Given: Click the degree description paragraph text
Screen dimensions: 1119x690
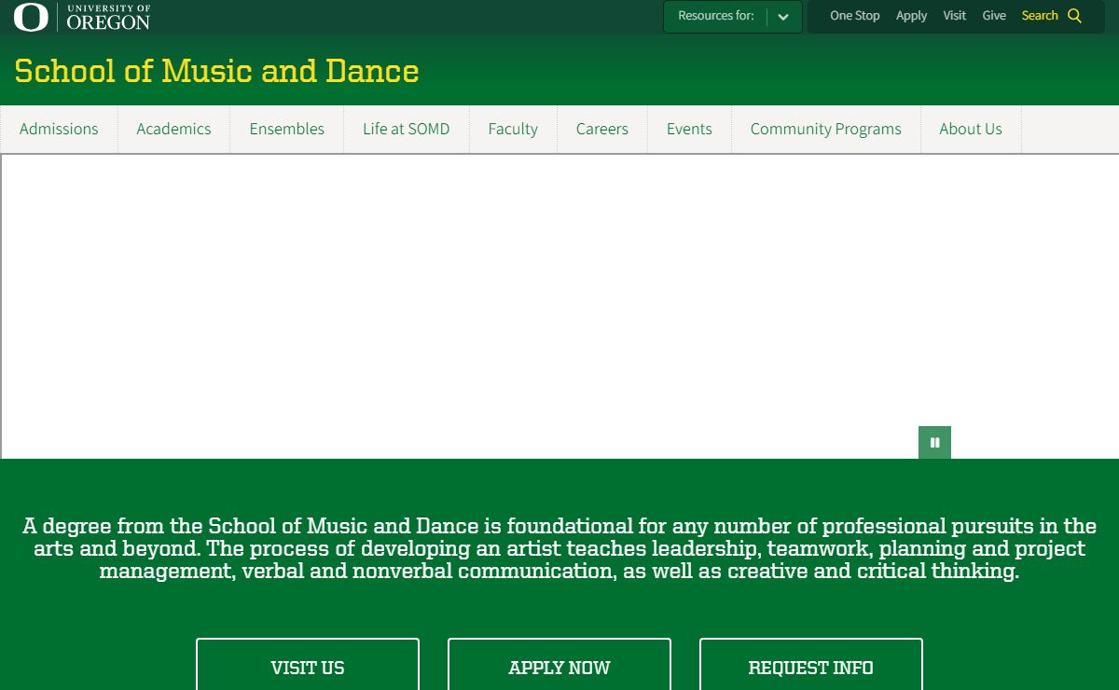Looking at the screenshot, I should click(559, 548).
